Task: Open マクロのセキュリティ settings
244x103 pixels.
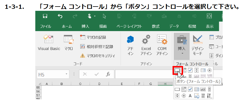Action: 97,56
